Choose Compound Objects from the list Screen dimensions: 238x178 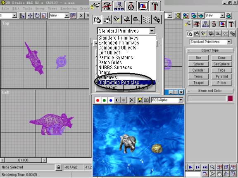[x=117, y=48]
